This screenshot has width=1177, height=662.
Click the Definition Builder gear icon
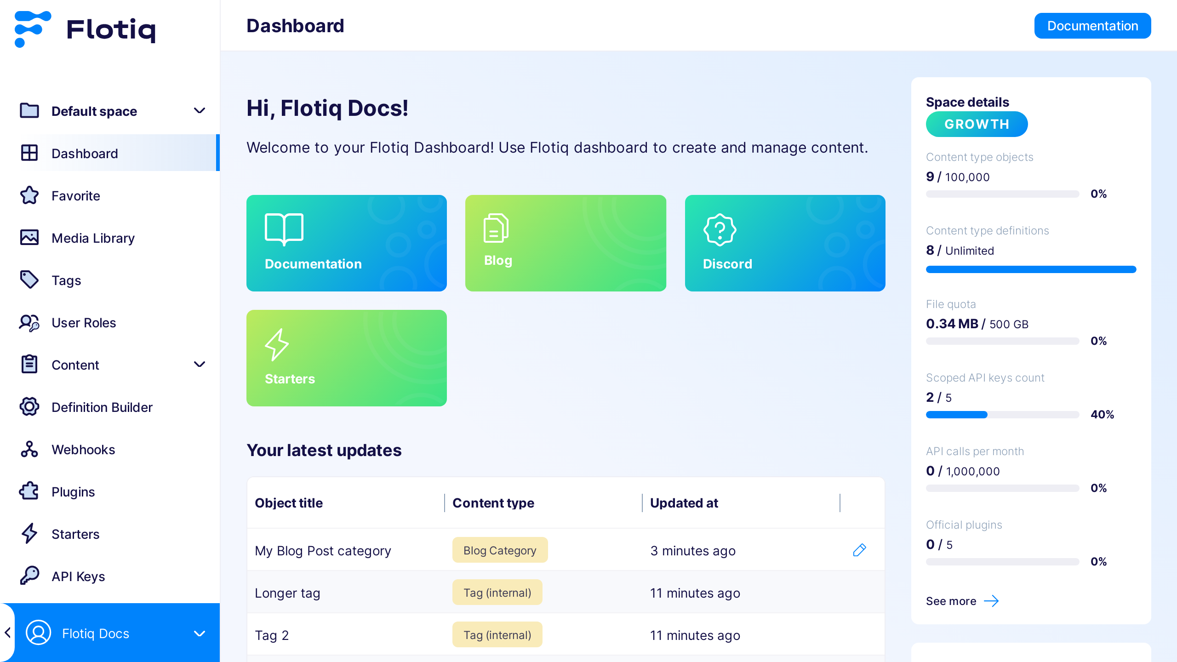[29, 407]
